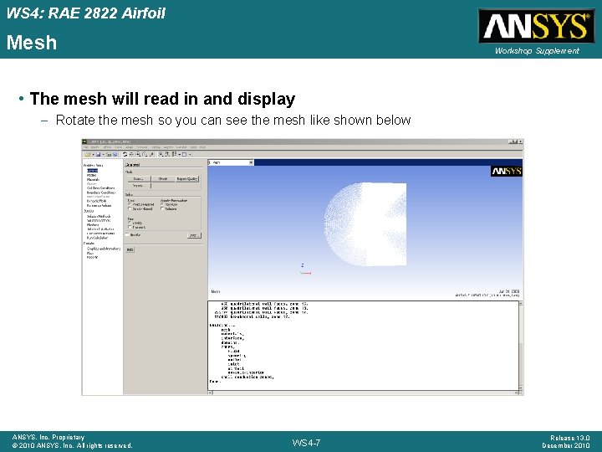The image size is (602, 452).
Task: Select Reports in navigation pane
Action: coord(92,258)
